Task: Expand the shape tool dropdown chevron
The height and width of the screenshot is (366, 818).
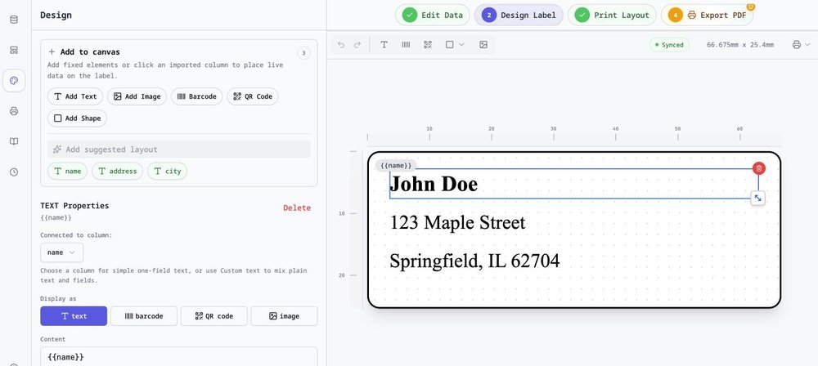Action: pos(461,45)
